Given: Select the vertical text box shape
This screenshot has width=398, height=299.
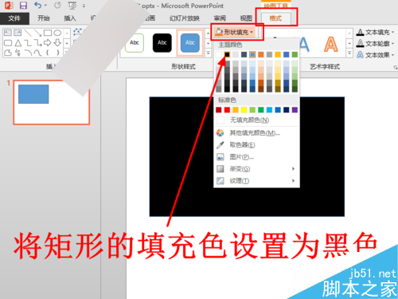Looking at the screenshot, I should [18, 33].
